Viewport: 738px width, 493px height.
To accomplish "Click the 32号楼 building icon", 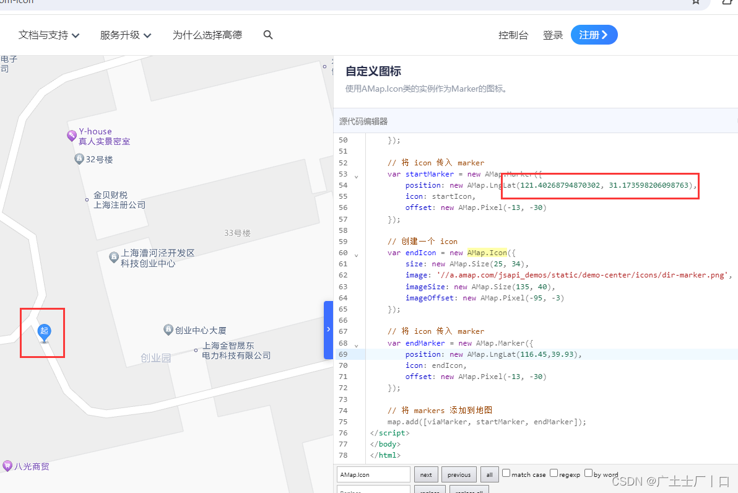I will click(x=79, y=159).
